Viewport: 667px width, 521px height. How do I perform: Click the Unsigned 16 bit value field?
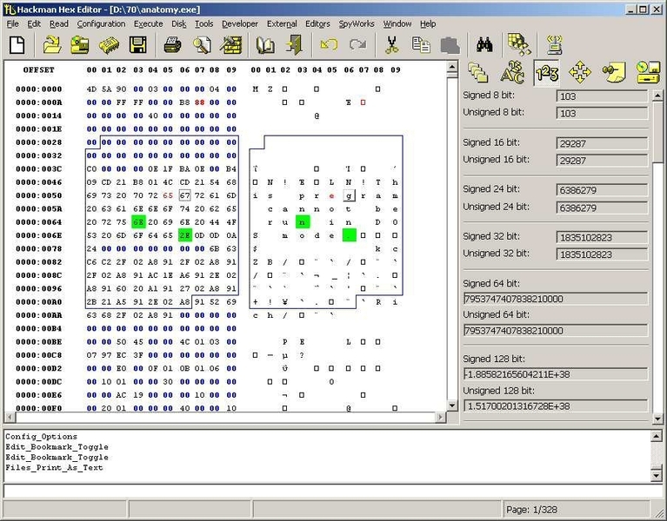point(602,161)
